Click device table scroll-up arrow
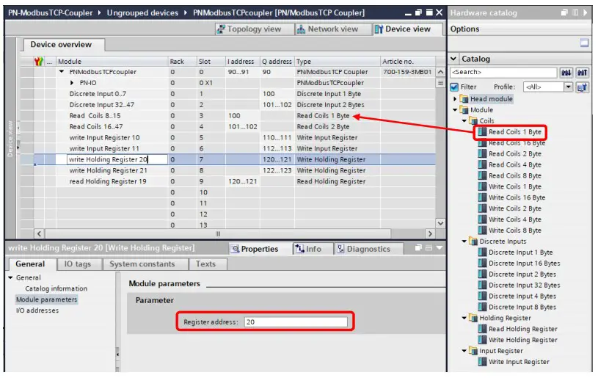Viewport: 598px width, 378px height. tap(440, 72)
